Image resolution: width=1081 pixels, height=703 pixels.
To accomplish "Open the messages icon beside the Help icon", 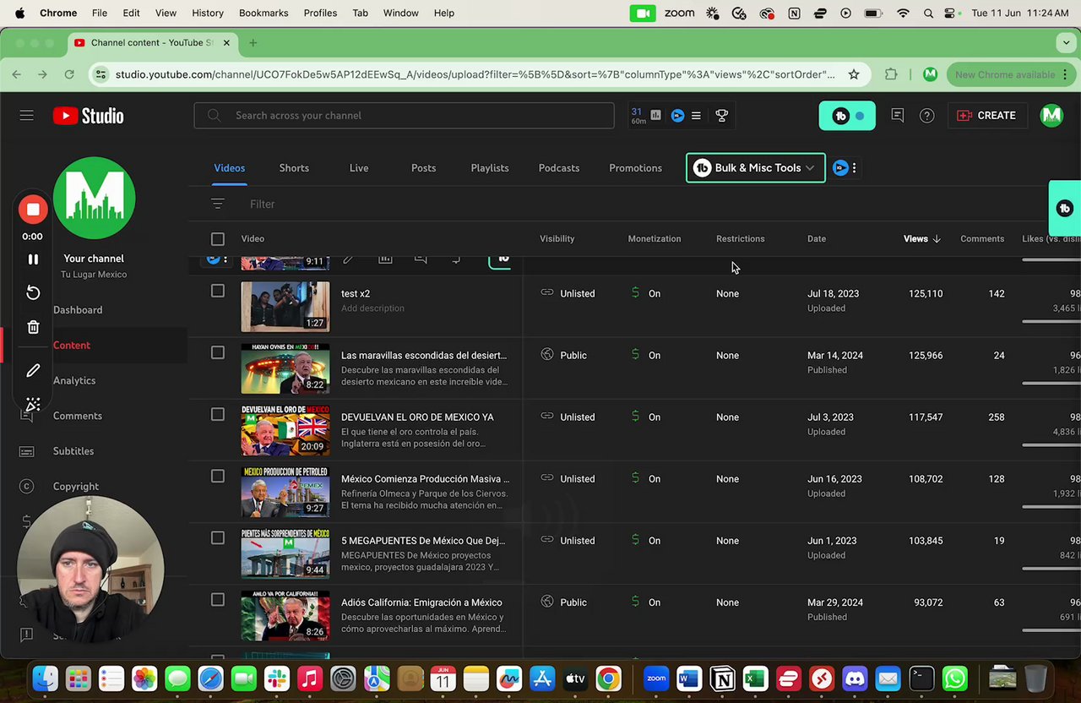I will (897, 116).
